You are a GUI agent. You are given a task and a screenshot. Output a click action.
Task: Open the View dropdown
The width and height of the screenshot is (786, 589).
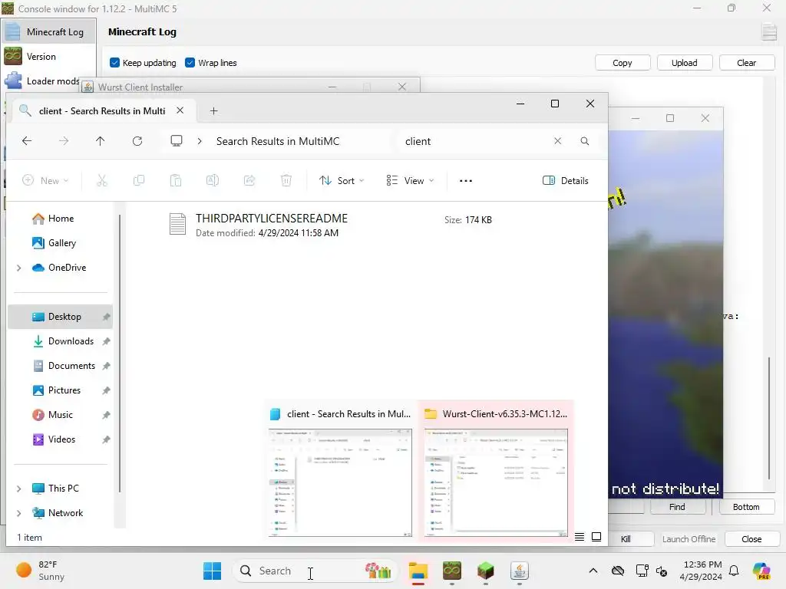[410, 180]
